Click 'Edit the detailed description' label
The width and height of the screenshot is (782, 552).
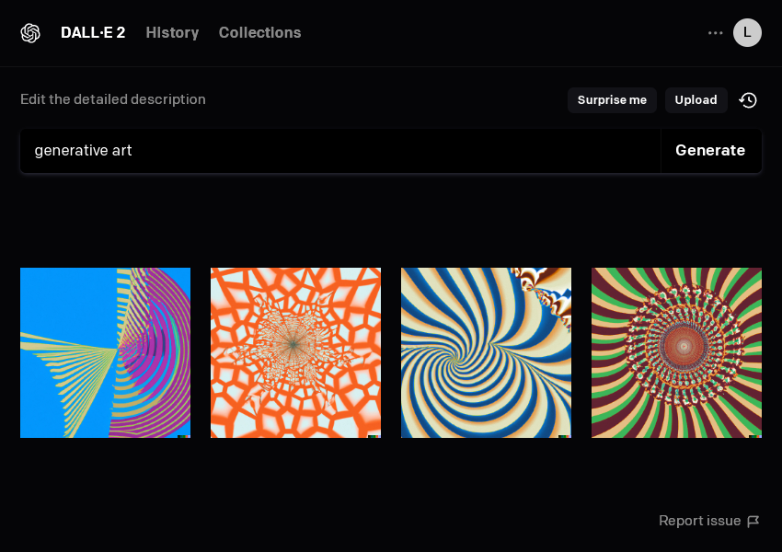pyautogui.click(x=113, y=99)
